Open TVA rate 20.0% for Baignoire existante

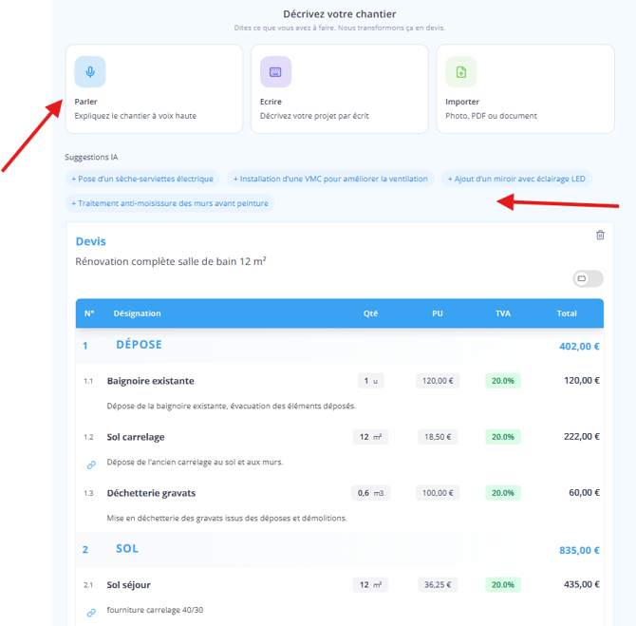pyautogui.click(x=502, y=381)
